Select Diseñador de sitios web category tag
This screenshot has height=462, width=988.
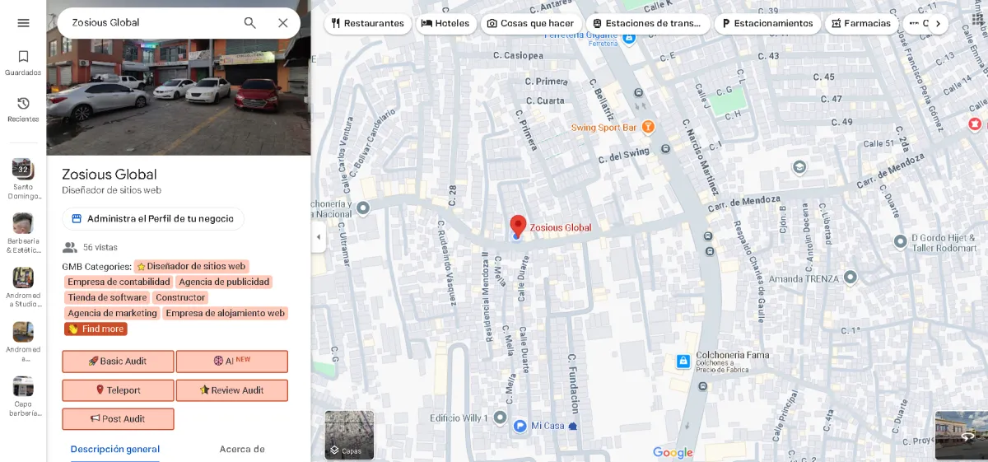(191, 267)
